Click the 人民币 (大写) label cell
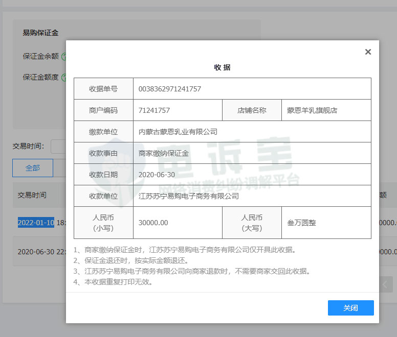Viewport: 397px width, 337px height. point(252,223)
